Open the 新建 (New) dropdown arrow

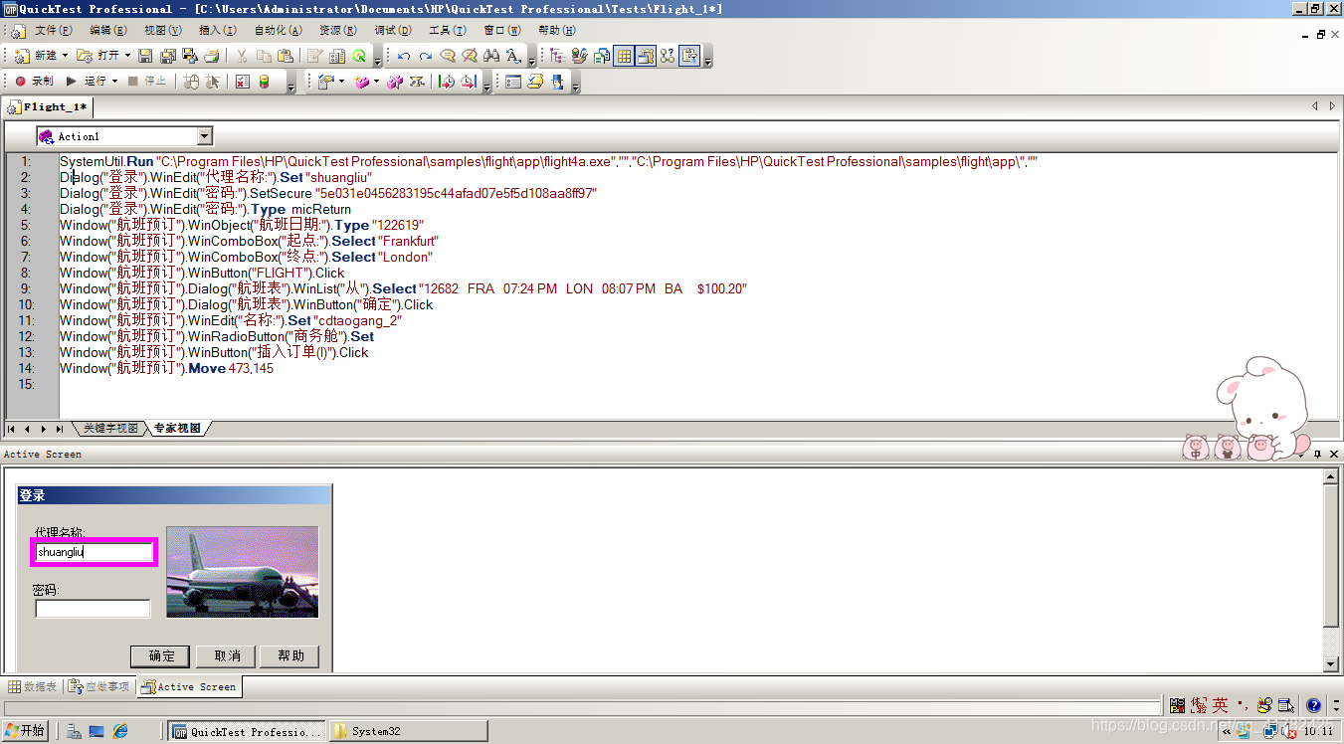tap(66, 56)
